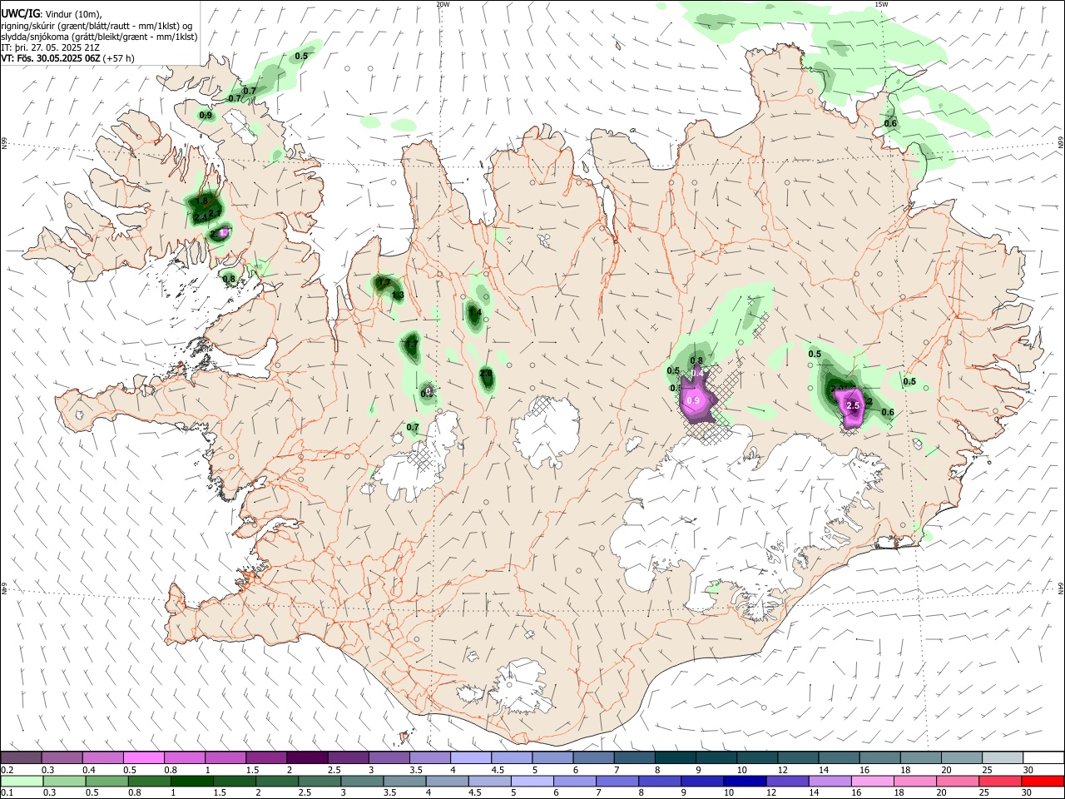Select lower legend swatch between 0.3 and 0.5
The width and height of the screenshot is (1065, 799).
[64, 781]
